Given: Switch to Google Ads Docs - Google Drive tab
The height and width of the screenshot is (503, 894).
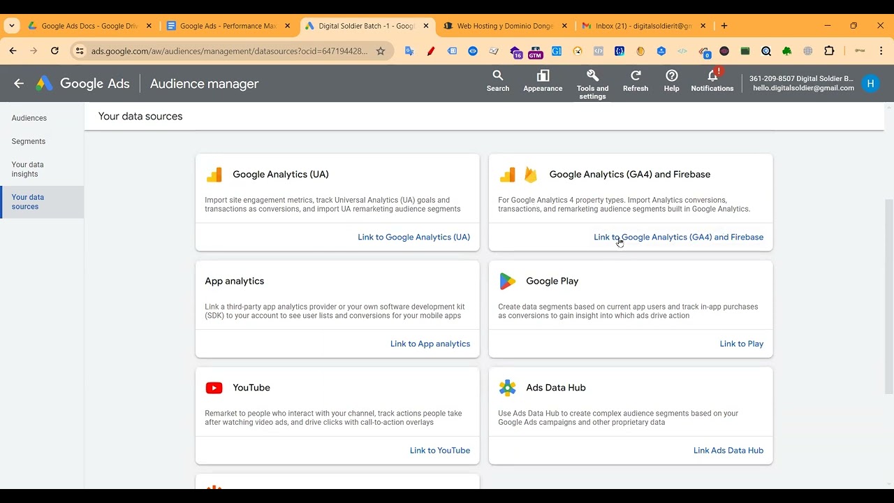Looking at the screenshot, I should 89,26.
